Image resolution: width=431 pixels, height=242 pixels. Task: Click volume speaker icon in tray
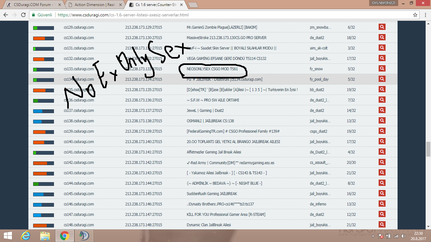[x=404, y=236]
